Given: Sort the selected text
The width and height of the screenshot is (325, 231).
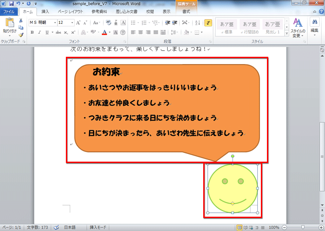Looking at the screenshot, I should click(x=198, y=23).
